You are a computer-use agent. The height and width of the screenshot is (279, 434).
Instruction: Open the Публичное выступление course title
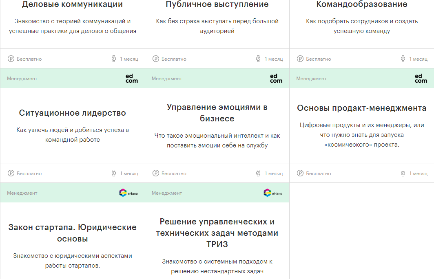coord(217,4)
